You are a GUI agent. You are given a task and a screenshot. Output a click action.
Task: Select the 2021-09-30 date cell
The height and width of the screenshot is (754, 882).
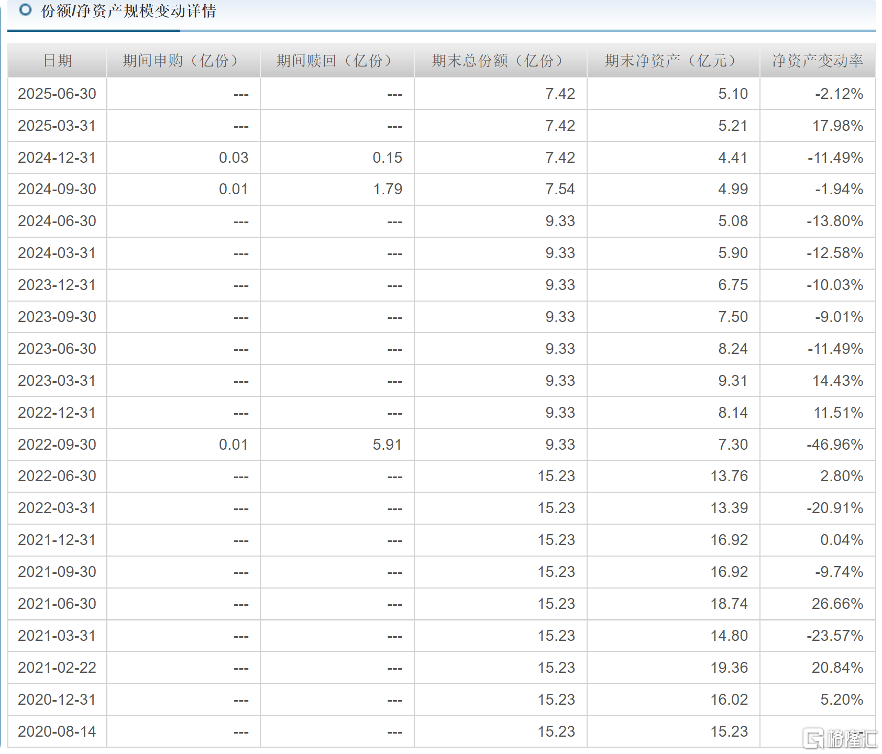click(57, 572)
